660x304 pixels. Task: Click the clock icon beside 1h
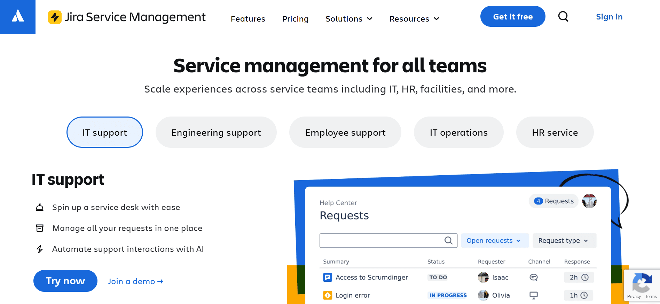pos(584,295)
